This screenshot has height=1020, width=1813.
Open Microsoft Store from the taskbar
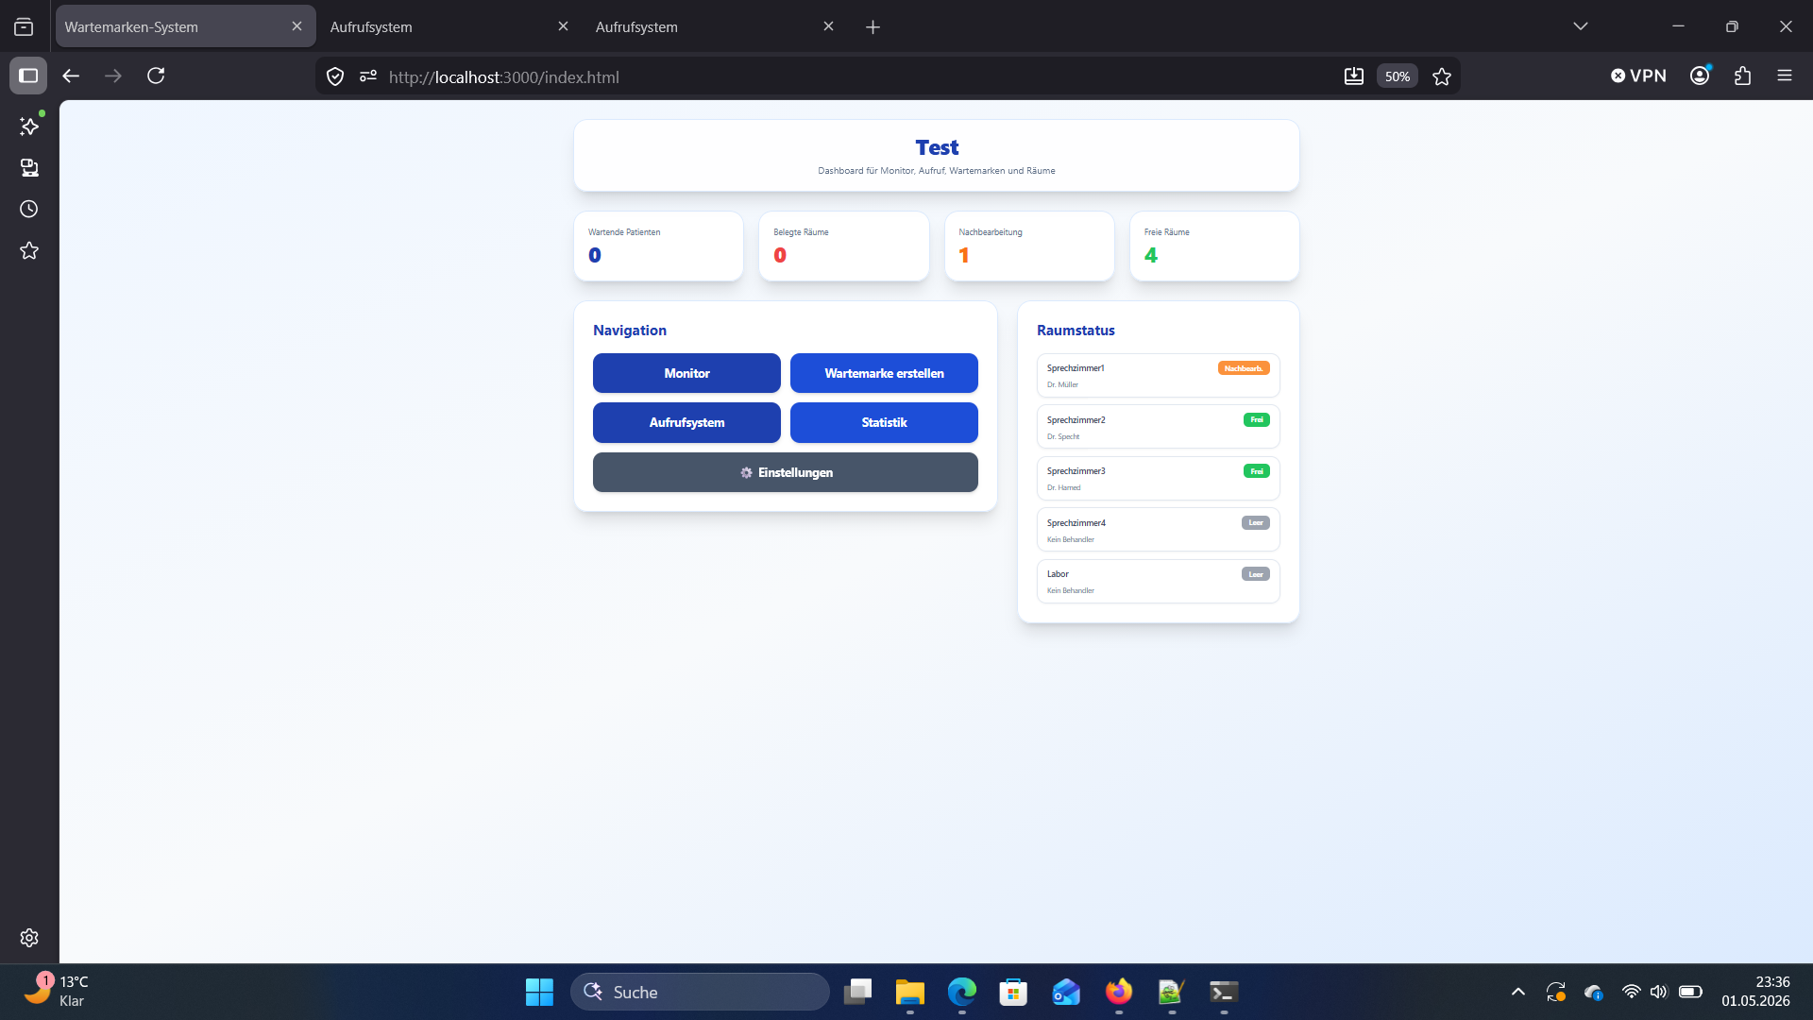tap(1013, 992)
